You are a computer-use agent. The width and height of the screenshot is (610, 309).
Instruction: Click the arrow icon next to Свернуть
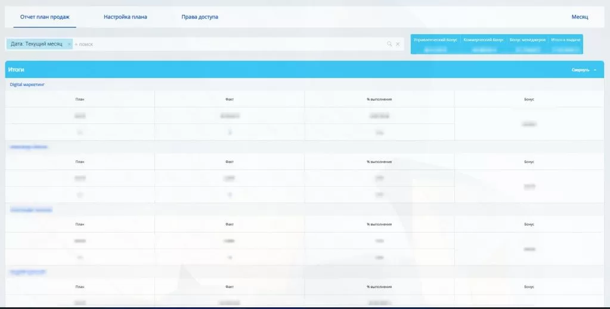coord(595,70)
